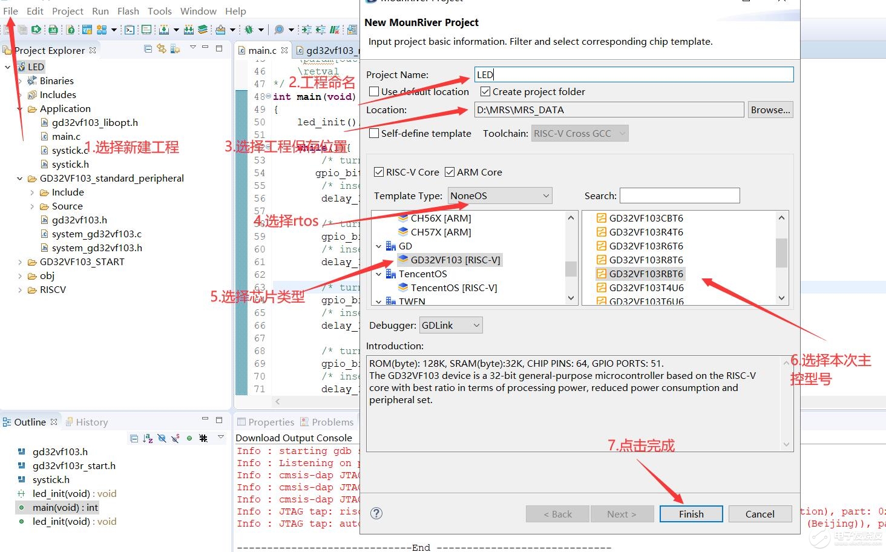Toggle Use default location checkbox
The height and width of the screenshot is (552, 886).
[x=374, y=91]
